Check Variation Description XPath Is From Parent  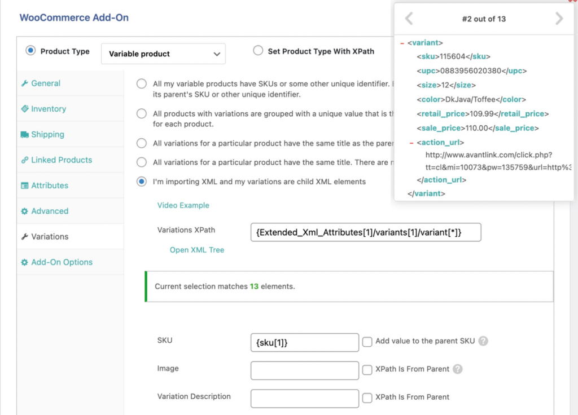point(367,398)
